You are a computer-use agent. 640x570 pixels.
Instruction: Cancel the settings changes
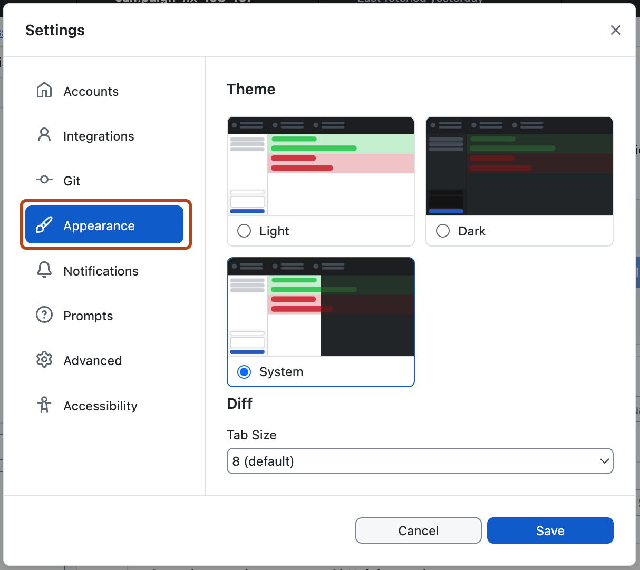click(x=418, y=530)
